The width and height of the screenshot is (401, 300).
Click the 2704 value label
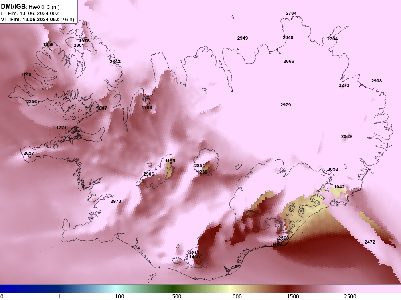tap(332, 39)
